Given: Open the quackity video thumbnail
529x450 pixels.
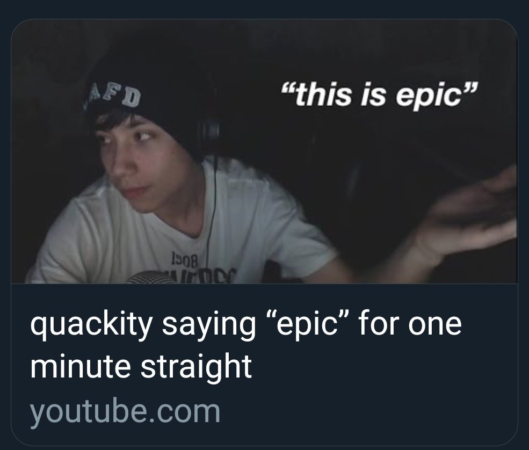Looking at the screenshot, I should 264,151.
